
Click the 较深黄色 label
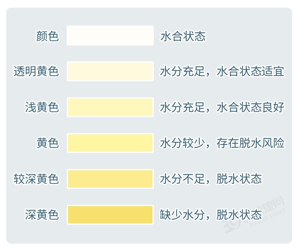[36, 179]
